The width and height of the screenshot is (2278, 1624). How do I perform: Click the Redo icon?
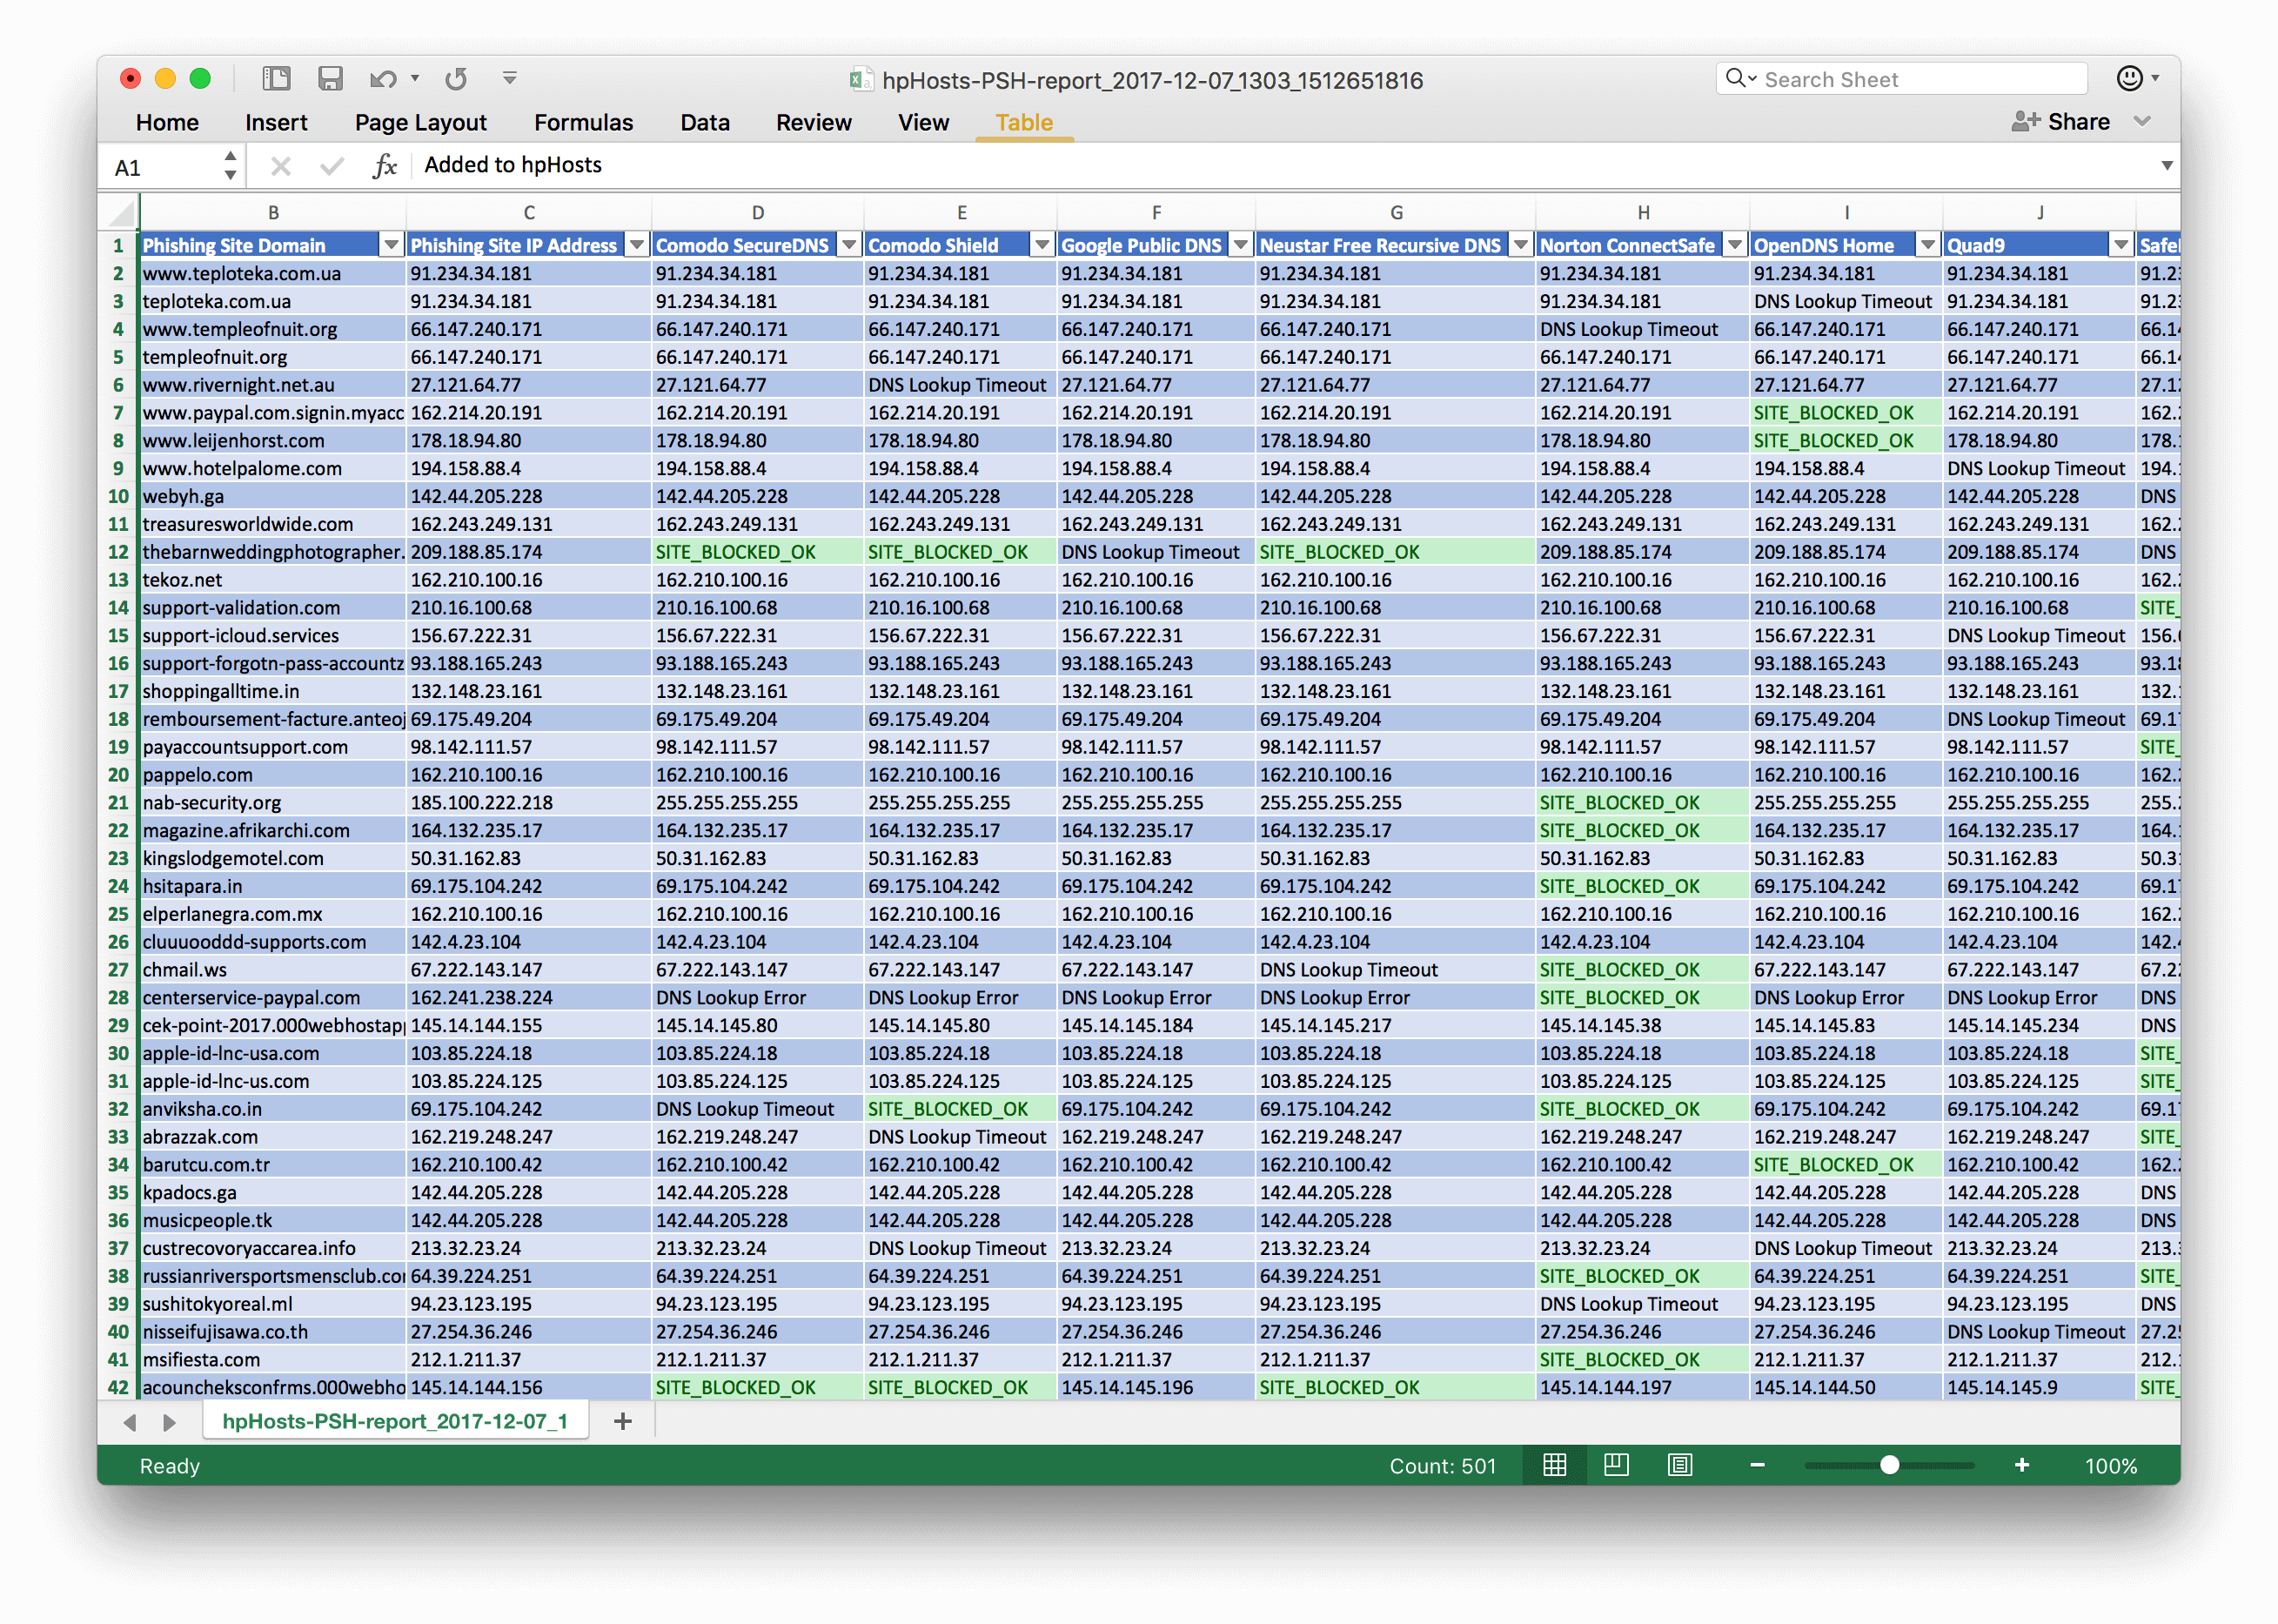click(457, 79)
